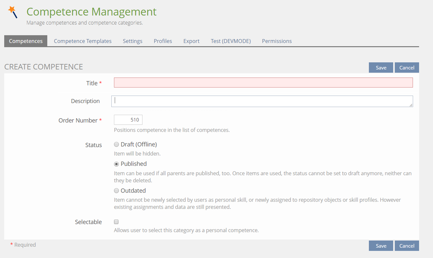433x258 pixels.
Task: Switch to Competence Templates tab
Action: click(x=83, y=41)
